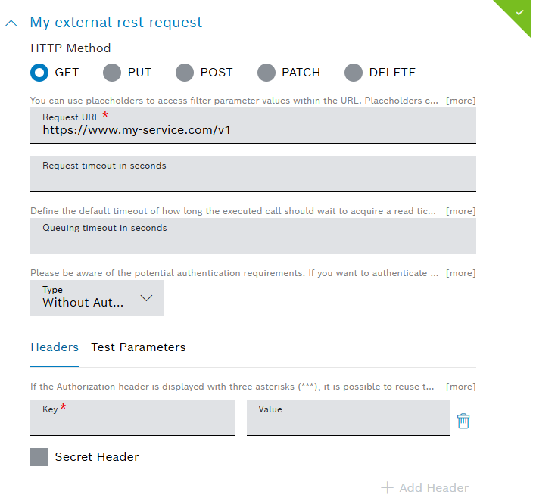The height and width of the screenshot is (501, 533).
Task: Select the DELETE HTTP method
Action: (x=354, y=73)
